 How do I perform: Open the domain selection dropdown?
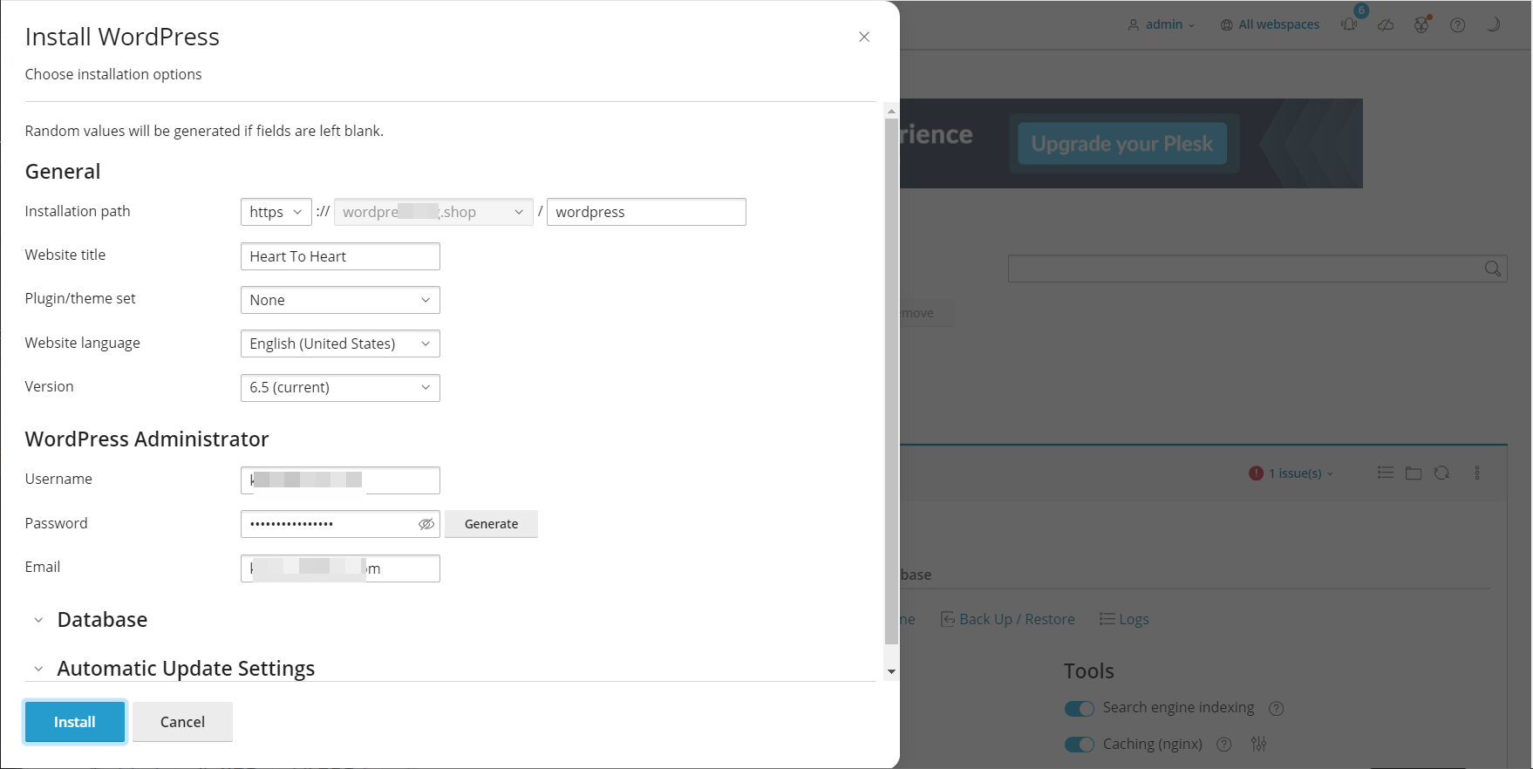pos(433,212)
